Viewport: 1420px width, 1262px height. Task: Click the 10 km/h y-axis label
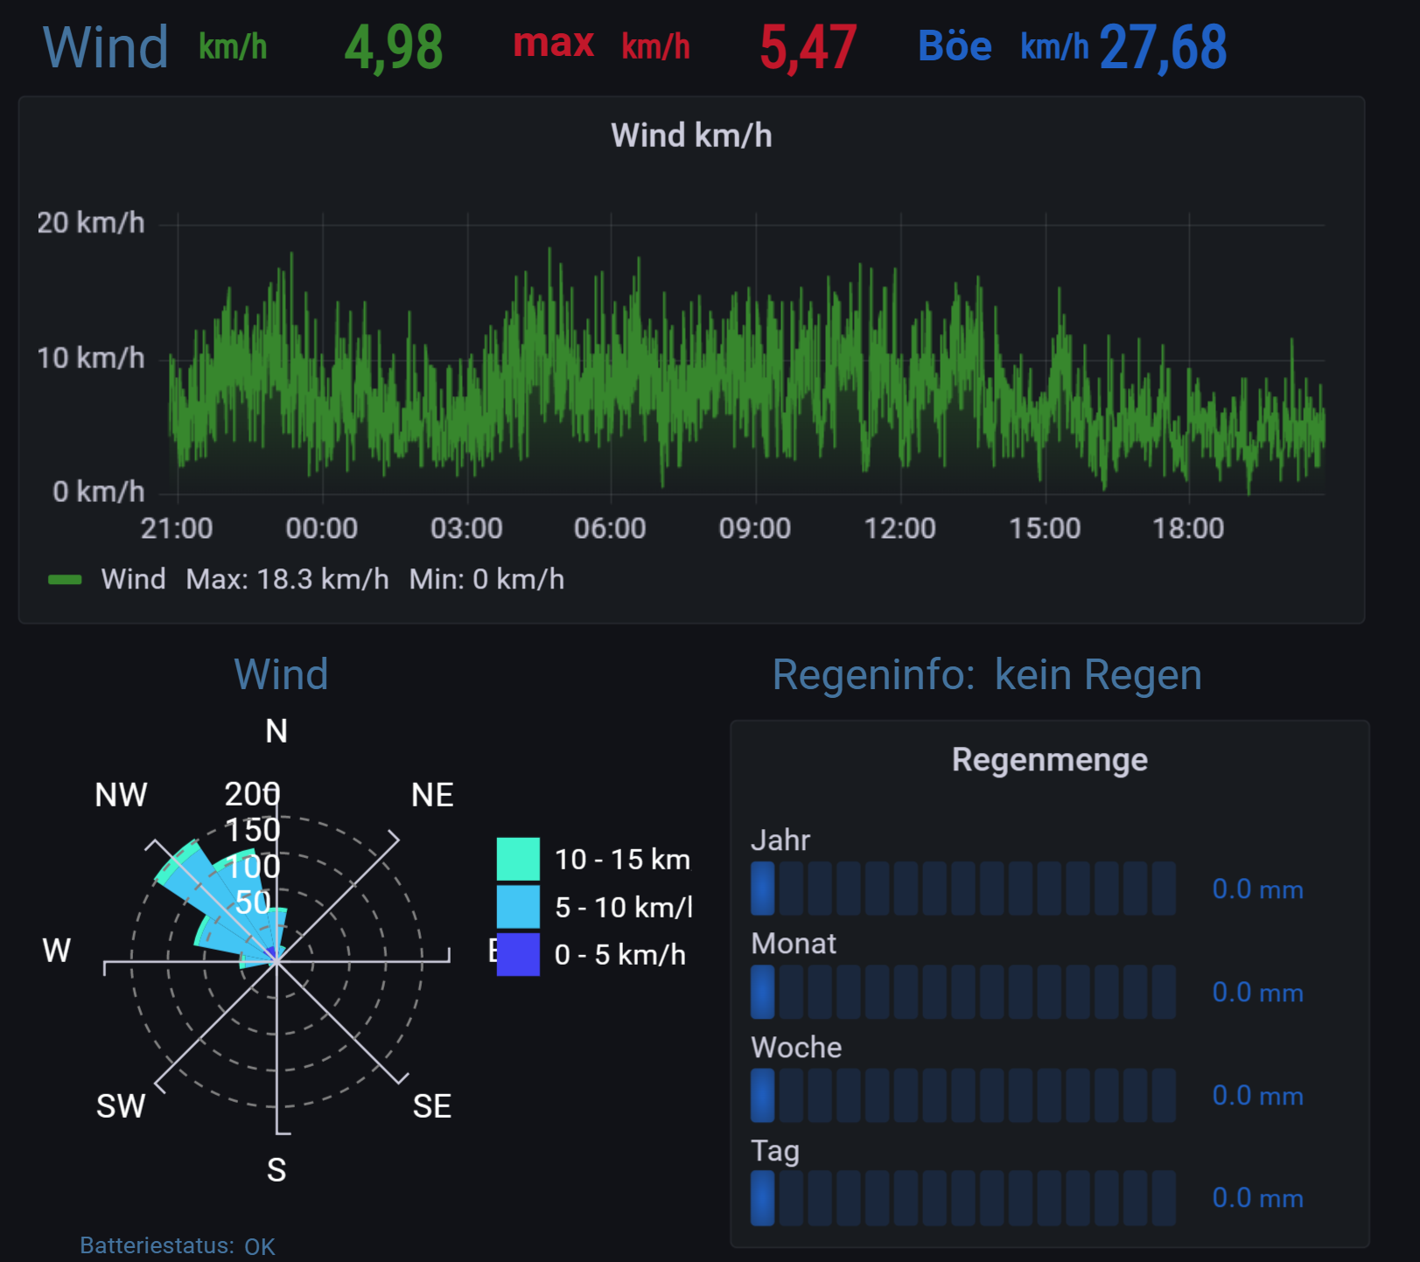[90, 358]
